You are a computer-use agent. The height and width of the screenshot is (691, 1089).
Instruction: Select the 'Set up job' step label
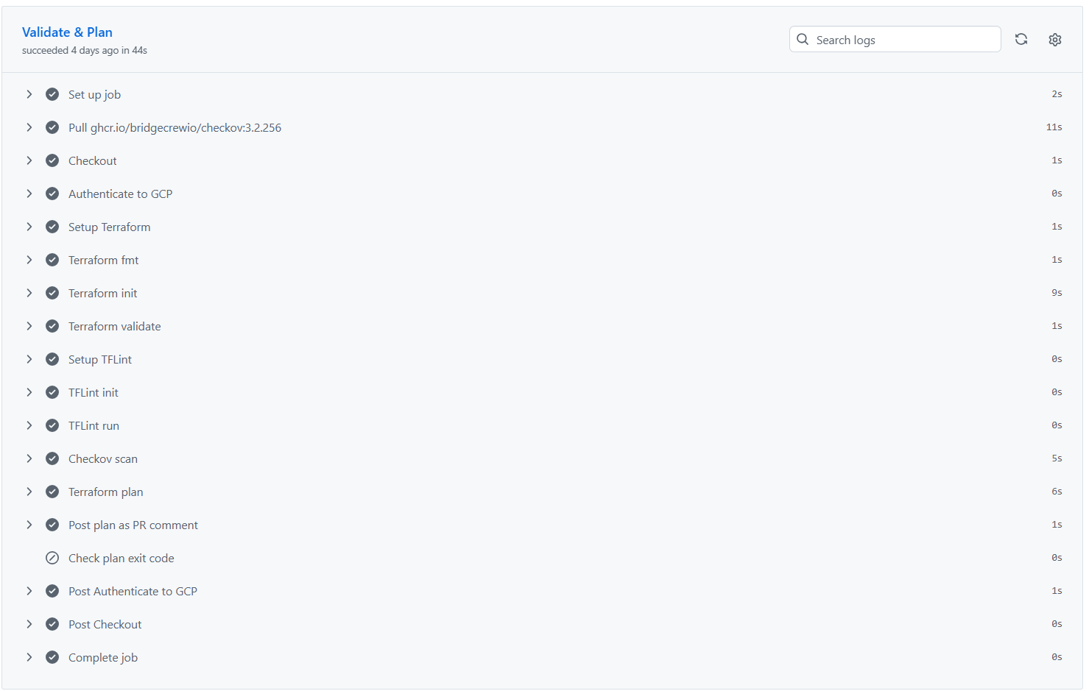tap(94, 94)
